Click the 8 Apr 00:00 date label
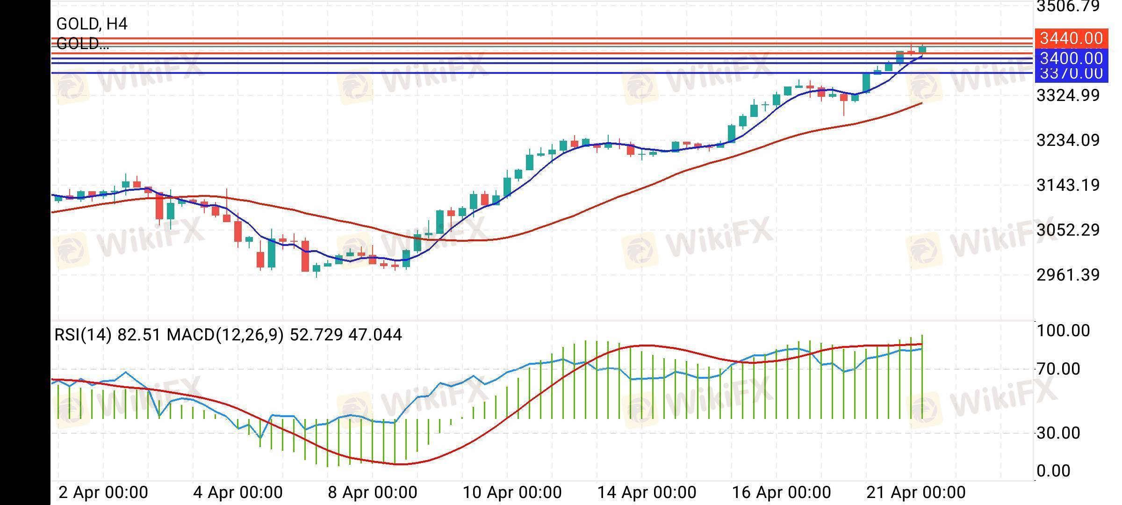The height and width of the screenshot is (505, 1122). click(373, 492)
